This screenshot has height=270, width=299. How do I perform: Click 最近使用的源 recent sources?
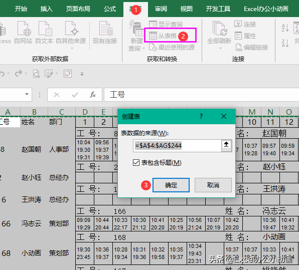pyautogui.click(x=172, y=47)
